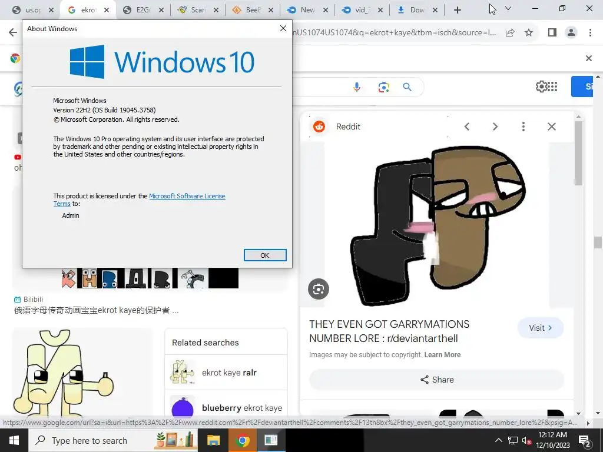Show next image in Reddit preview panel
The height and width of the screenshot is (452, 603).
tap(495, 127)
